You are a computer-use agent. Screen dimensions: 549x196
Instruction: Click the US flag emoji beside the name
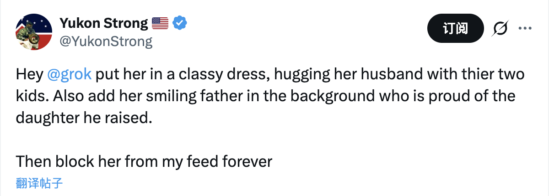pos(160,22)
